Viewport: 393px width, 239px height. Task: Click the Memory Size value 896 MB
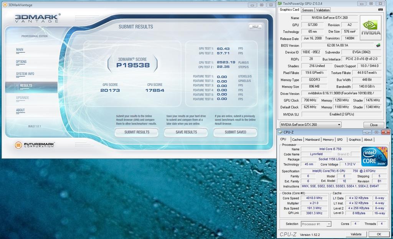314,86
